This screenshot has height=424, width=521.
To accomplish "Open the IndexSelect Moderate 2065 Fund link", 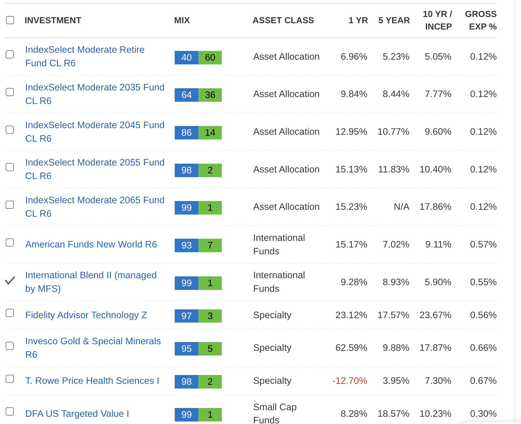I will 95,207.
